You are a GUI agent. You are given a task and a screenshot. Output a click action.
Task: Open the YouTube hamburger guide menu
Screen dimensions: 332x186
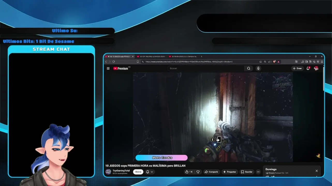point(108,68)
